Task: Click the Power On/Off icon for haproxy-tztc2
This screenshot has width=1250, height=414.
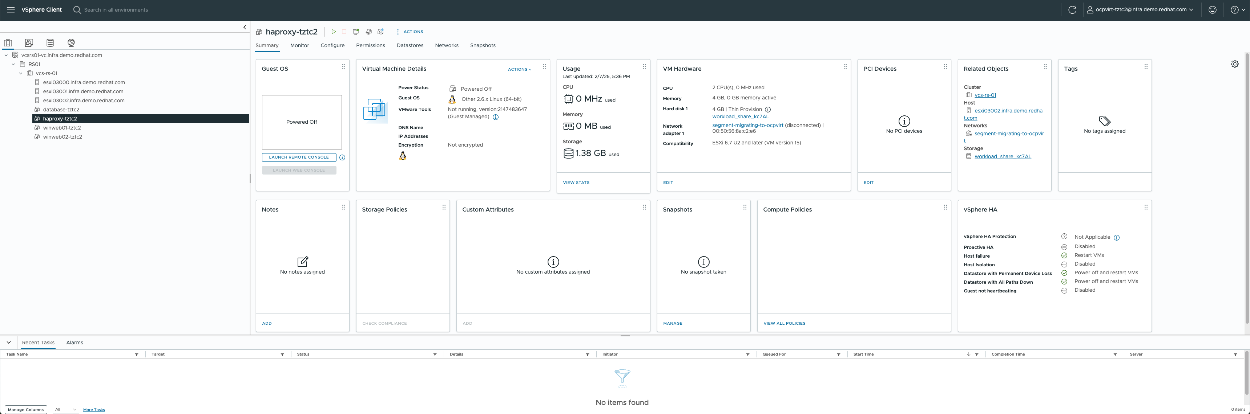Action: 333,32
